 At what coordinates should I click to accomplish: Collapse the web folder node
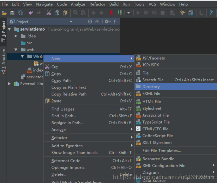coord(16,50)
